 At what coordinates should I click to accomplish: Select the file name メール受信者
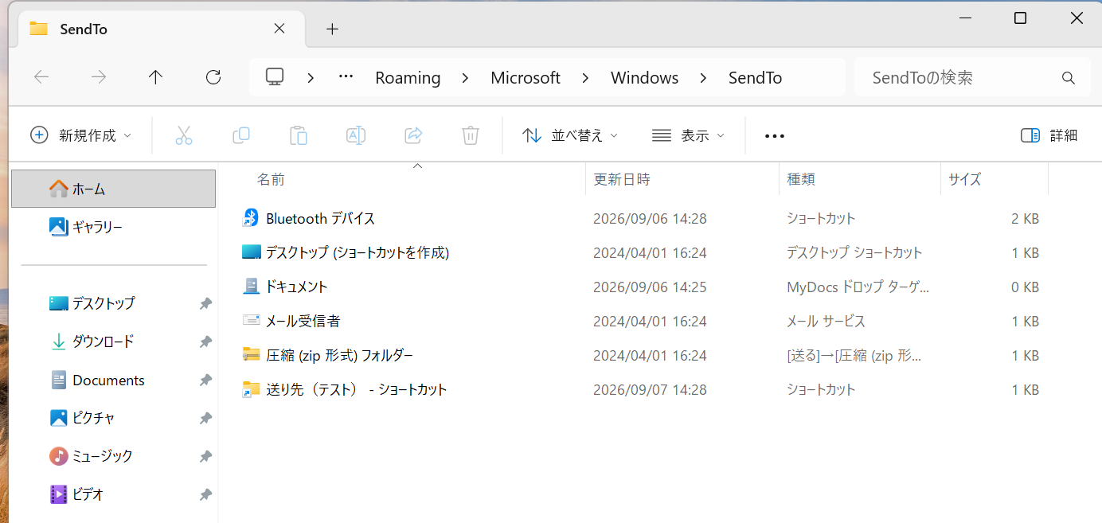coord(303,321)
